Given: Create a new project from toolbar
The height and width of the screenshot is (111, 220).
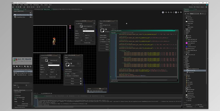Looking at the screenshot, I should coord(16,7).
